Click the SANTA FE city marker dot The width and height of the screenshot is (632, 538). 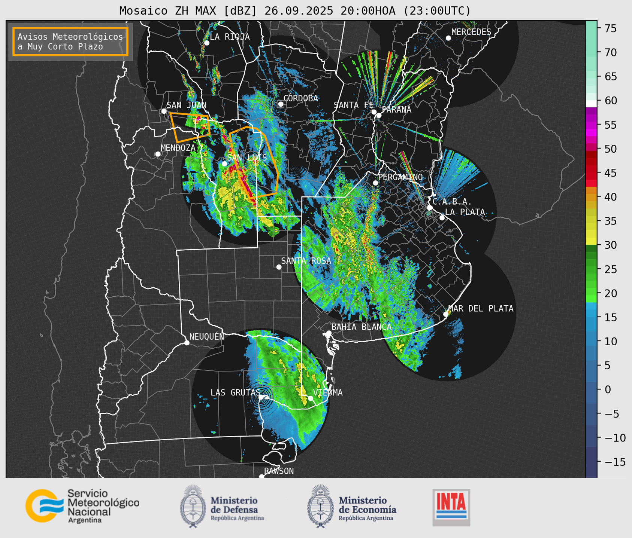[x=374, y=112]
